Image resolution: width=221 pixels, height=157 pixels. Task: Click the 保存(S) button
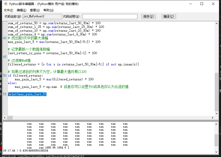point(148,16)
